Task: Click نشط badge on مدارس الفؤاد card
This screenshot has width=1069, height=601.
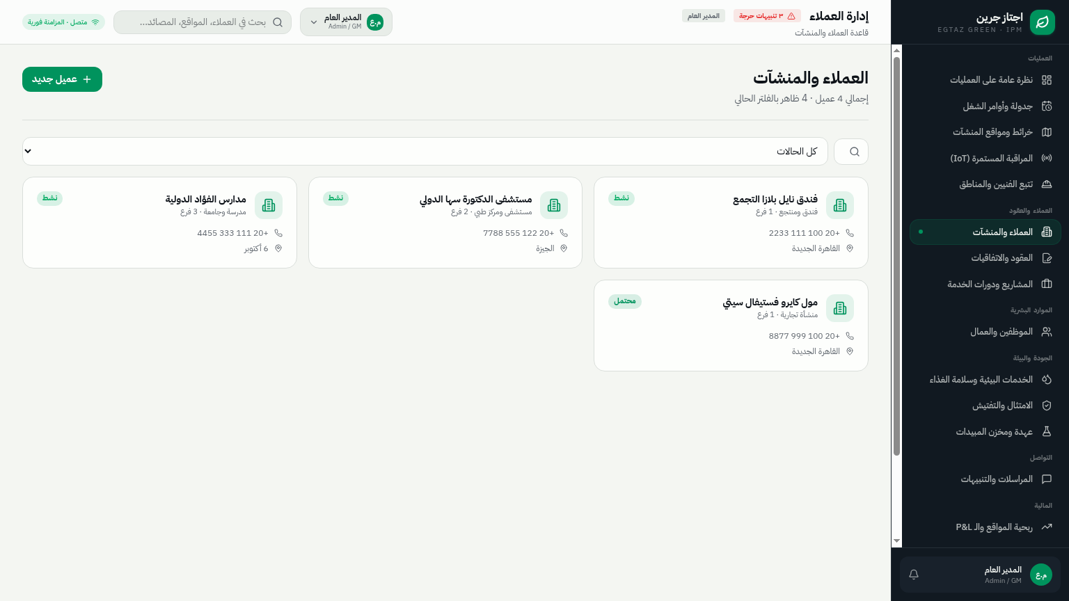Action: [49, 198]
